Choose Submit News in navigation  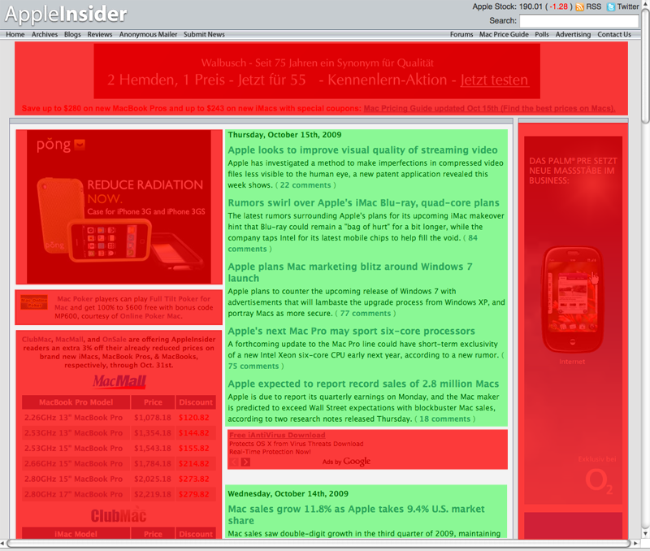(x=205, y=34)
